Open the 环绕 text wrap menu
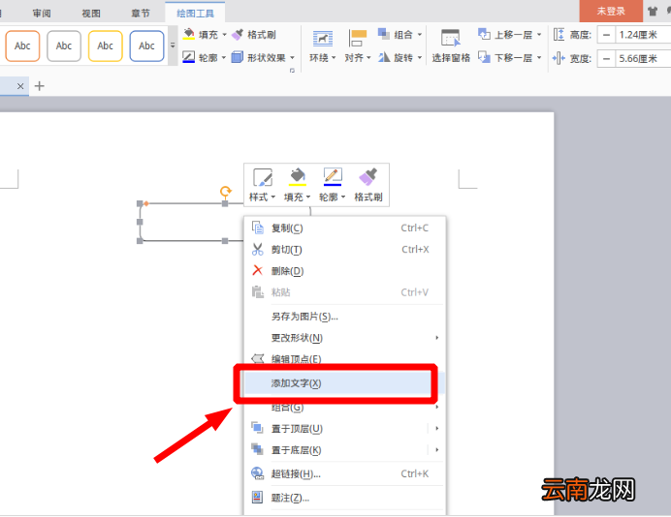Screen dimensions: 671x517 pyautogui.click(x=322, y=46)
